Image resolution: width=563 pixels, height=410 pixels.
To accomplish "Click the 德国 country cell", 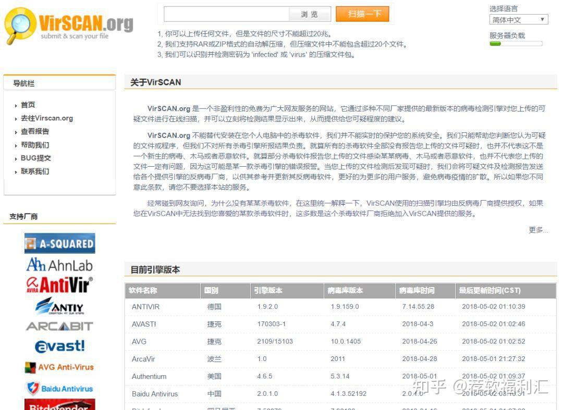I will tap(214, 307).
